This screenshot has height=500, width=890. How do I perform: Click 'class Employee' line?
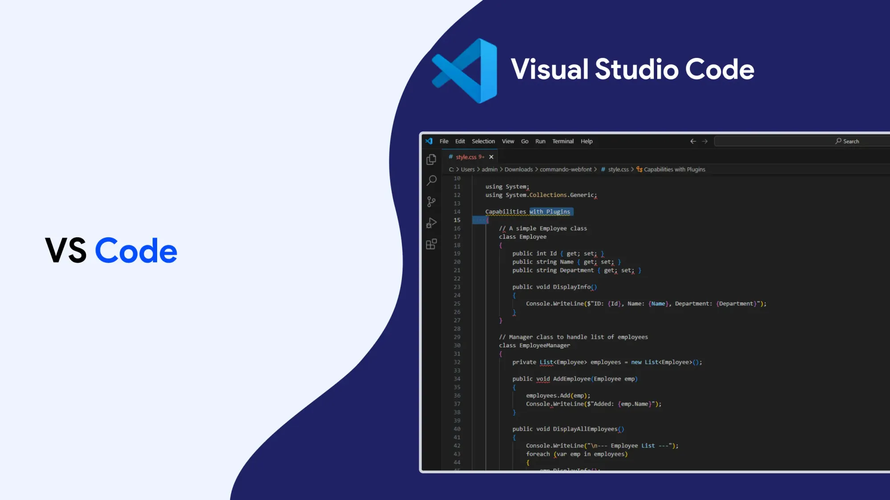coord(522,237)
